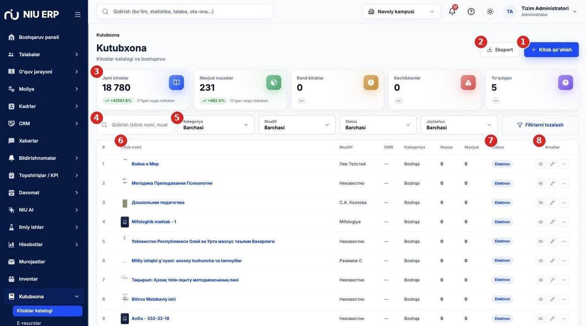Click the Kechikkanlar warning icon
The width and height of the screenshot is (587, 326).
point(468,83)
